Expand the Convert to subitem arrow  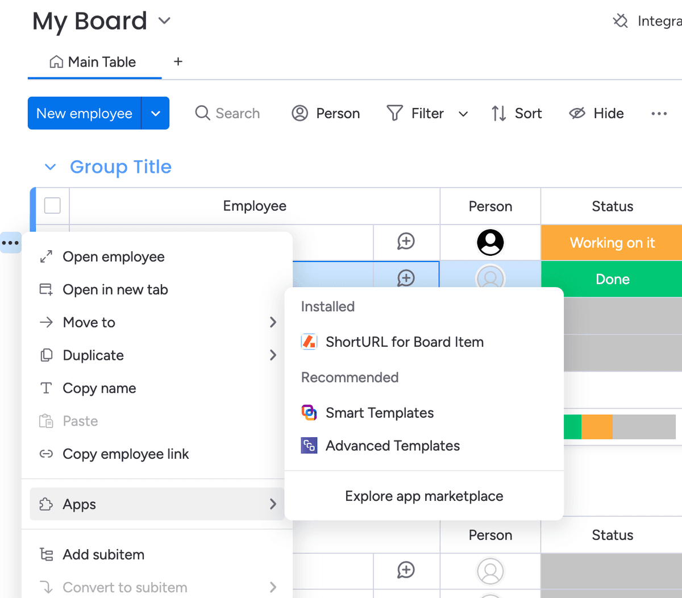tap(273, 587)
